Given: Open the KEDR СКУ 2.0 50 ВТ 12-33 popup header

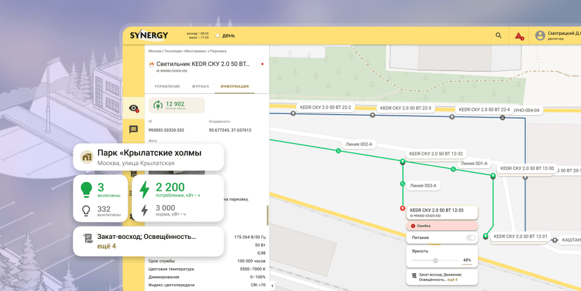Looking at the screenshot, I should [x=442, y=213].
